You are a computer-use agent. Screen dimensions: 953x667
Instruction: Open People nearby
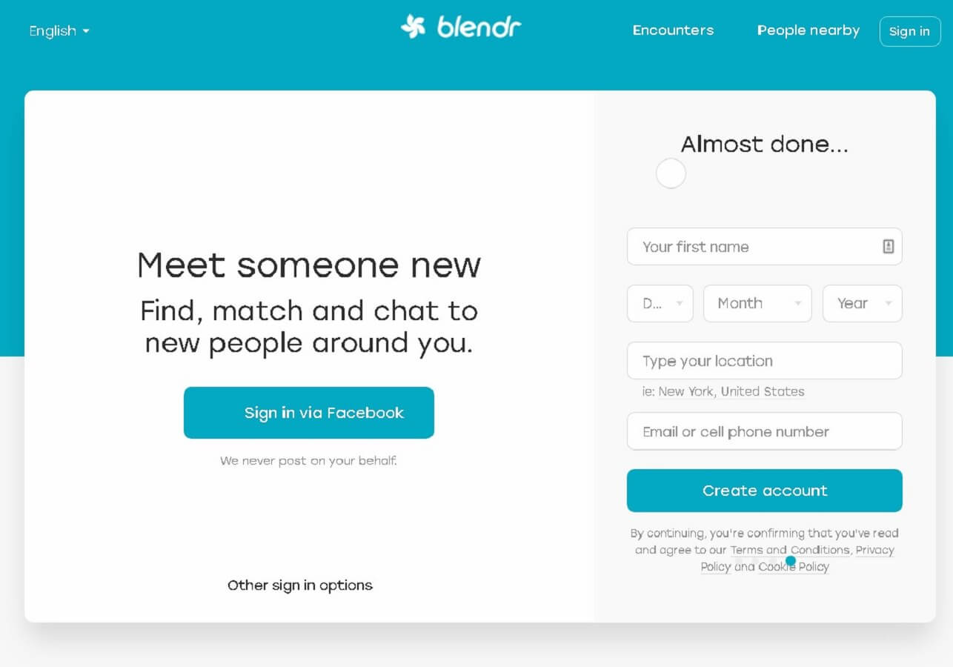[808, 30]
